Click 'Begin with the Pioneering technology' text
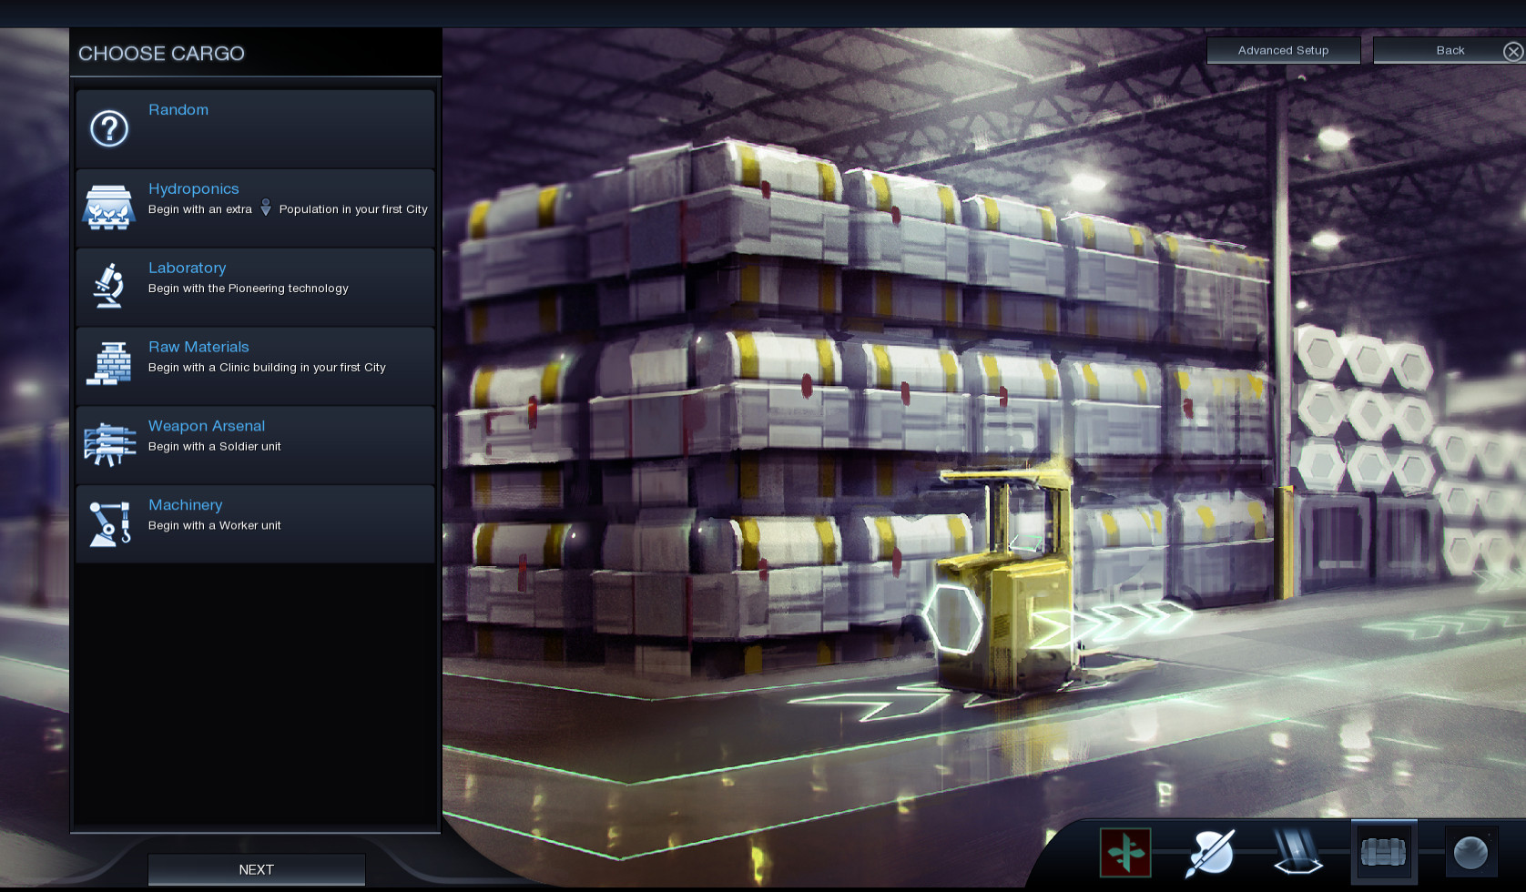The height and width of the screenshot is (892, 1526). [249, 289]
